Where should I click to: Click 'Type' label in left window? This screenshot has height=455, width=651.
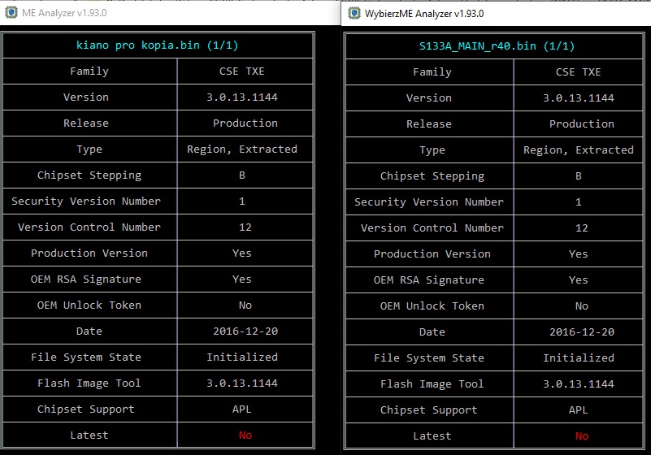(89, 149)
